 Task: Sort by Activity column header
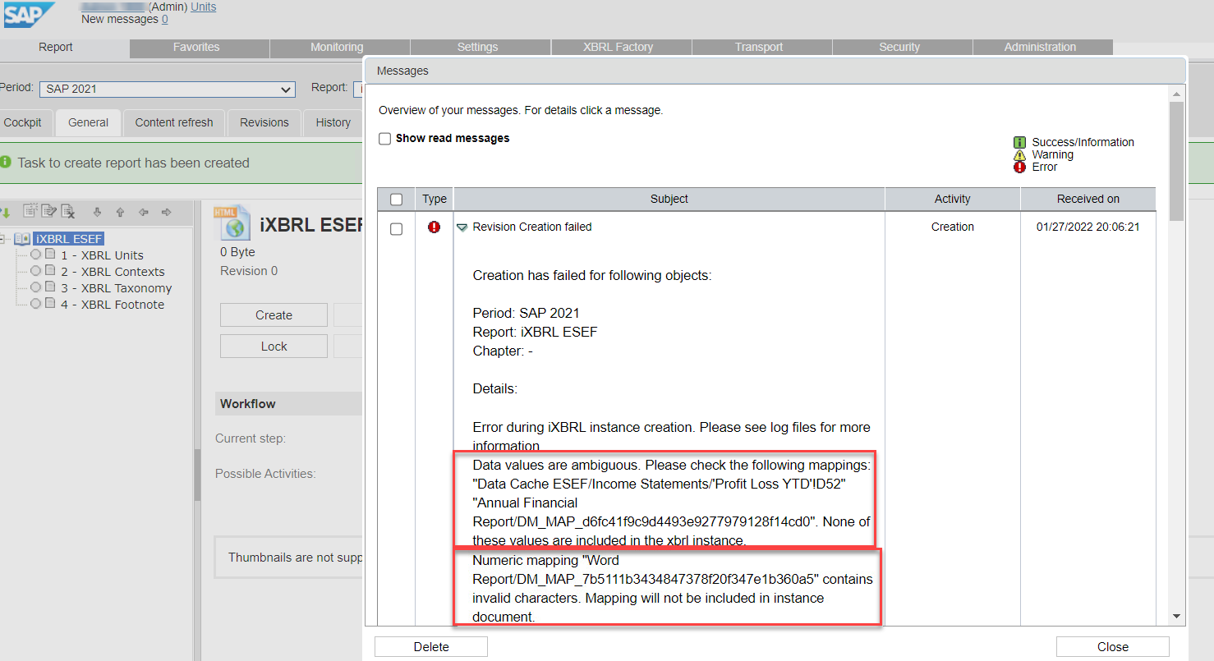[953, 199]
